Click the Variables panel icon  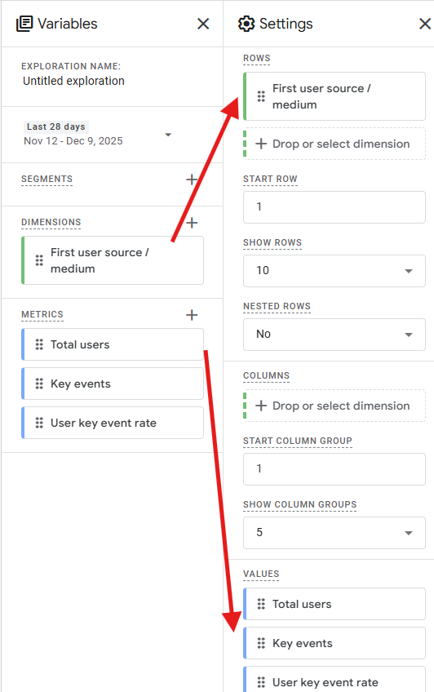(24, 24)
